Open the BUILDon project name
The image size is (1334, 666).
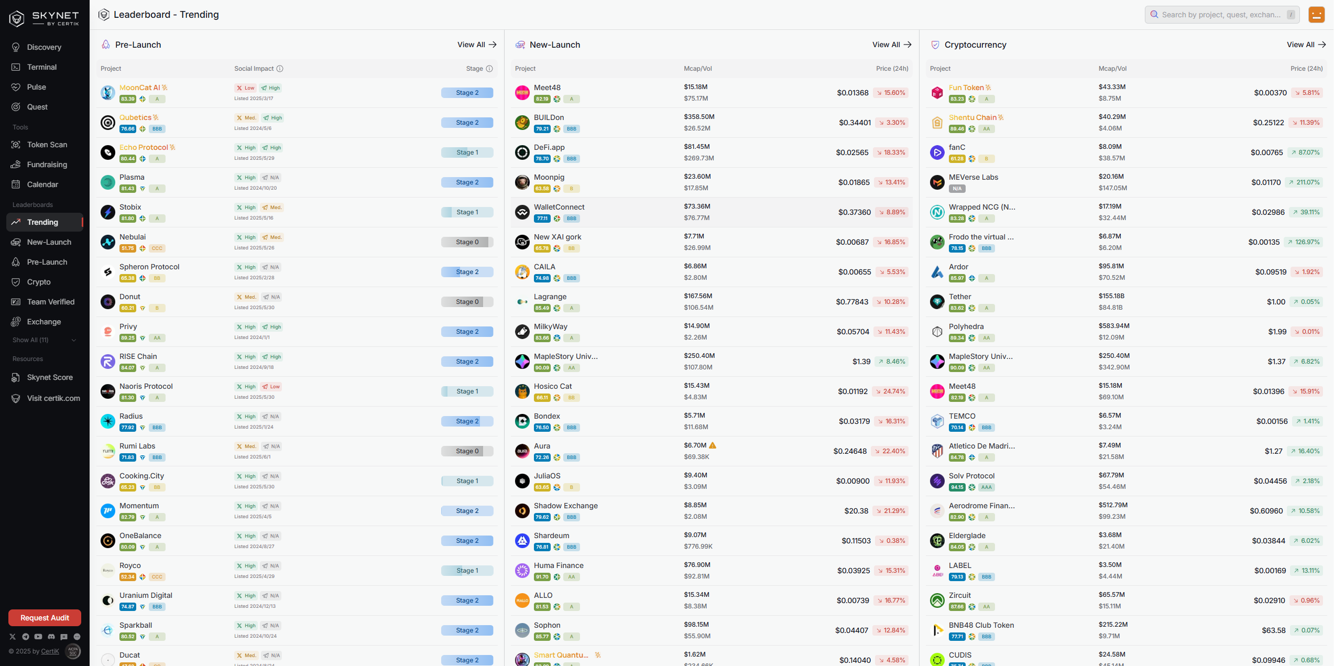point(549,118)
